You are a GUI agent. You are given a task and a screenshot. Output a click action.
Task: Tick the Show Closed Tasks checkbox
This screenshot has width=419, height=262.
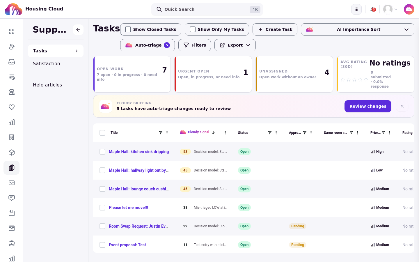[128, 29]
